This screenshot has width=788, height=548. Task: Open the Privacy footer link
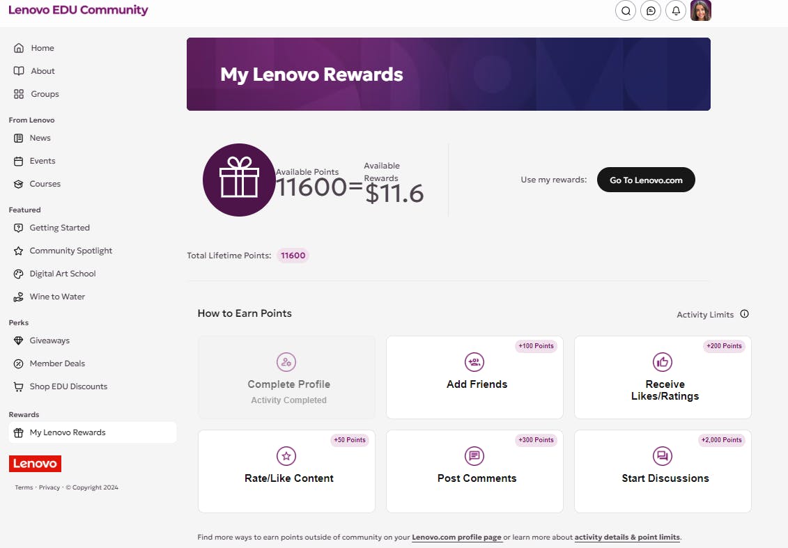click(49, 487)
